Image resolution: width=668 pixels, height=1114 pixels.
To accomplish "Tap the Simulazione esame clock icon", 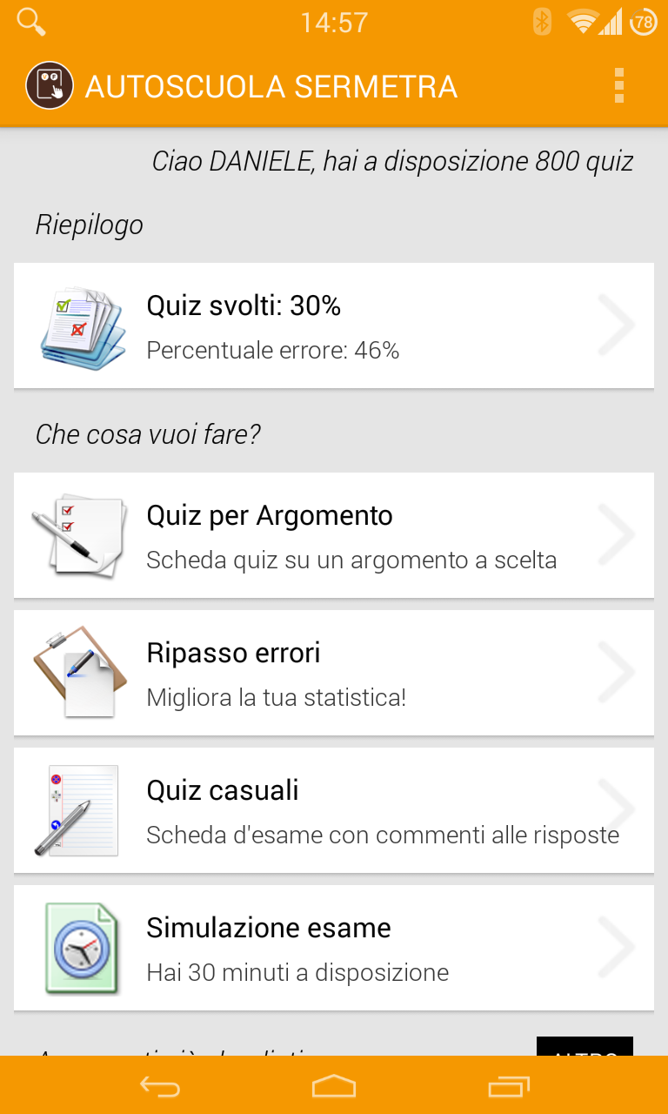I will pyautogui.click(x=81, y=948).
